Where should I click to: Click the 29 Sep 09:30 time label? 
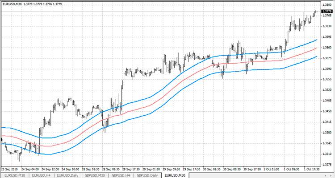172,169
